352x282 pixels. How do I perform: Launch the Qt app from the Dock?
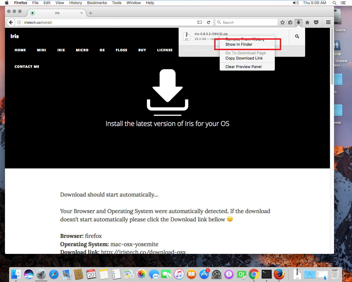[x=241, y=274]
